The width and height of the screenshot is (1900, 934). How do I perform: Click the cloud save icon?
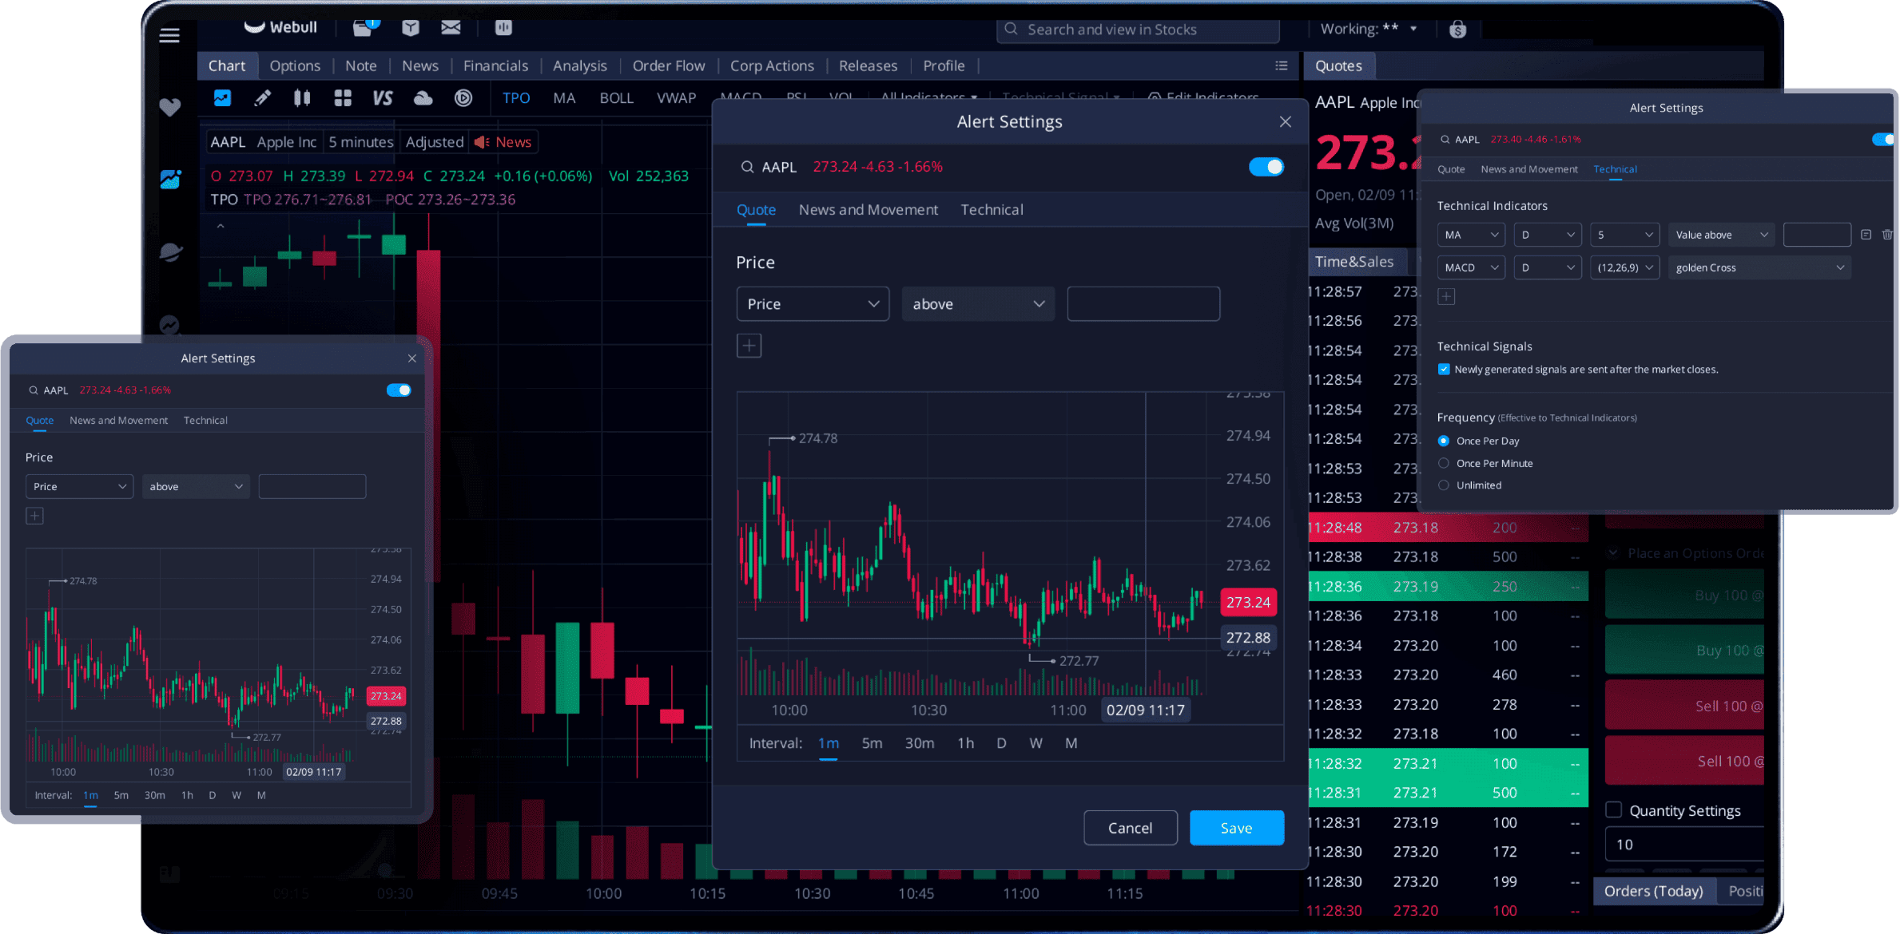pos(423,98)
